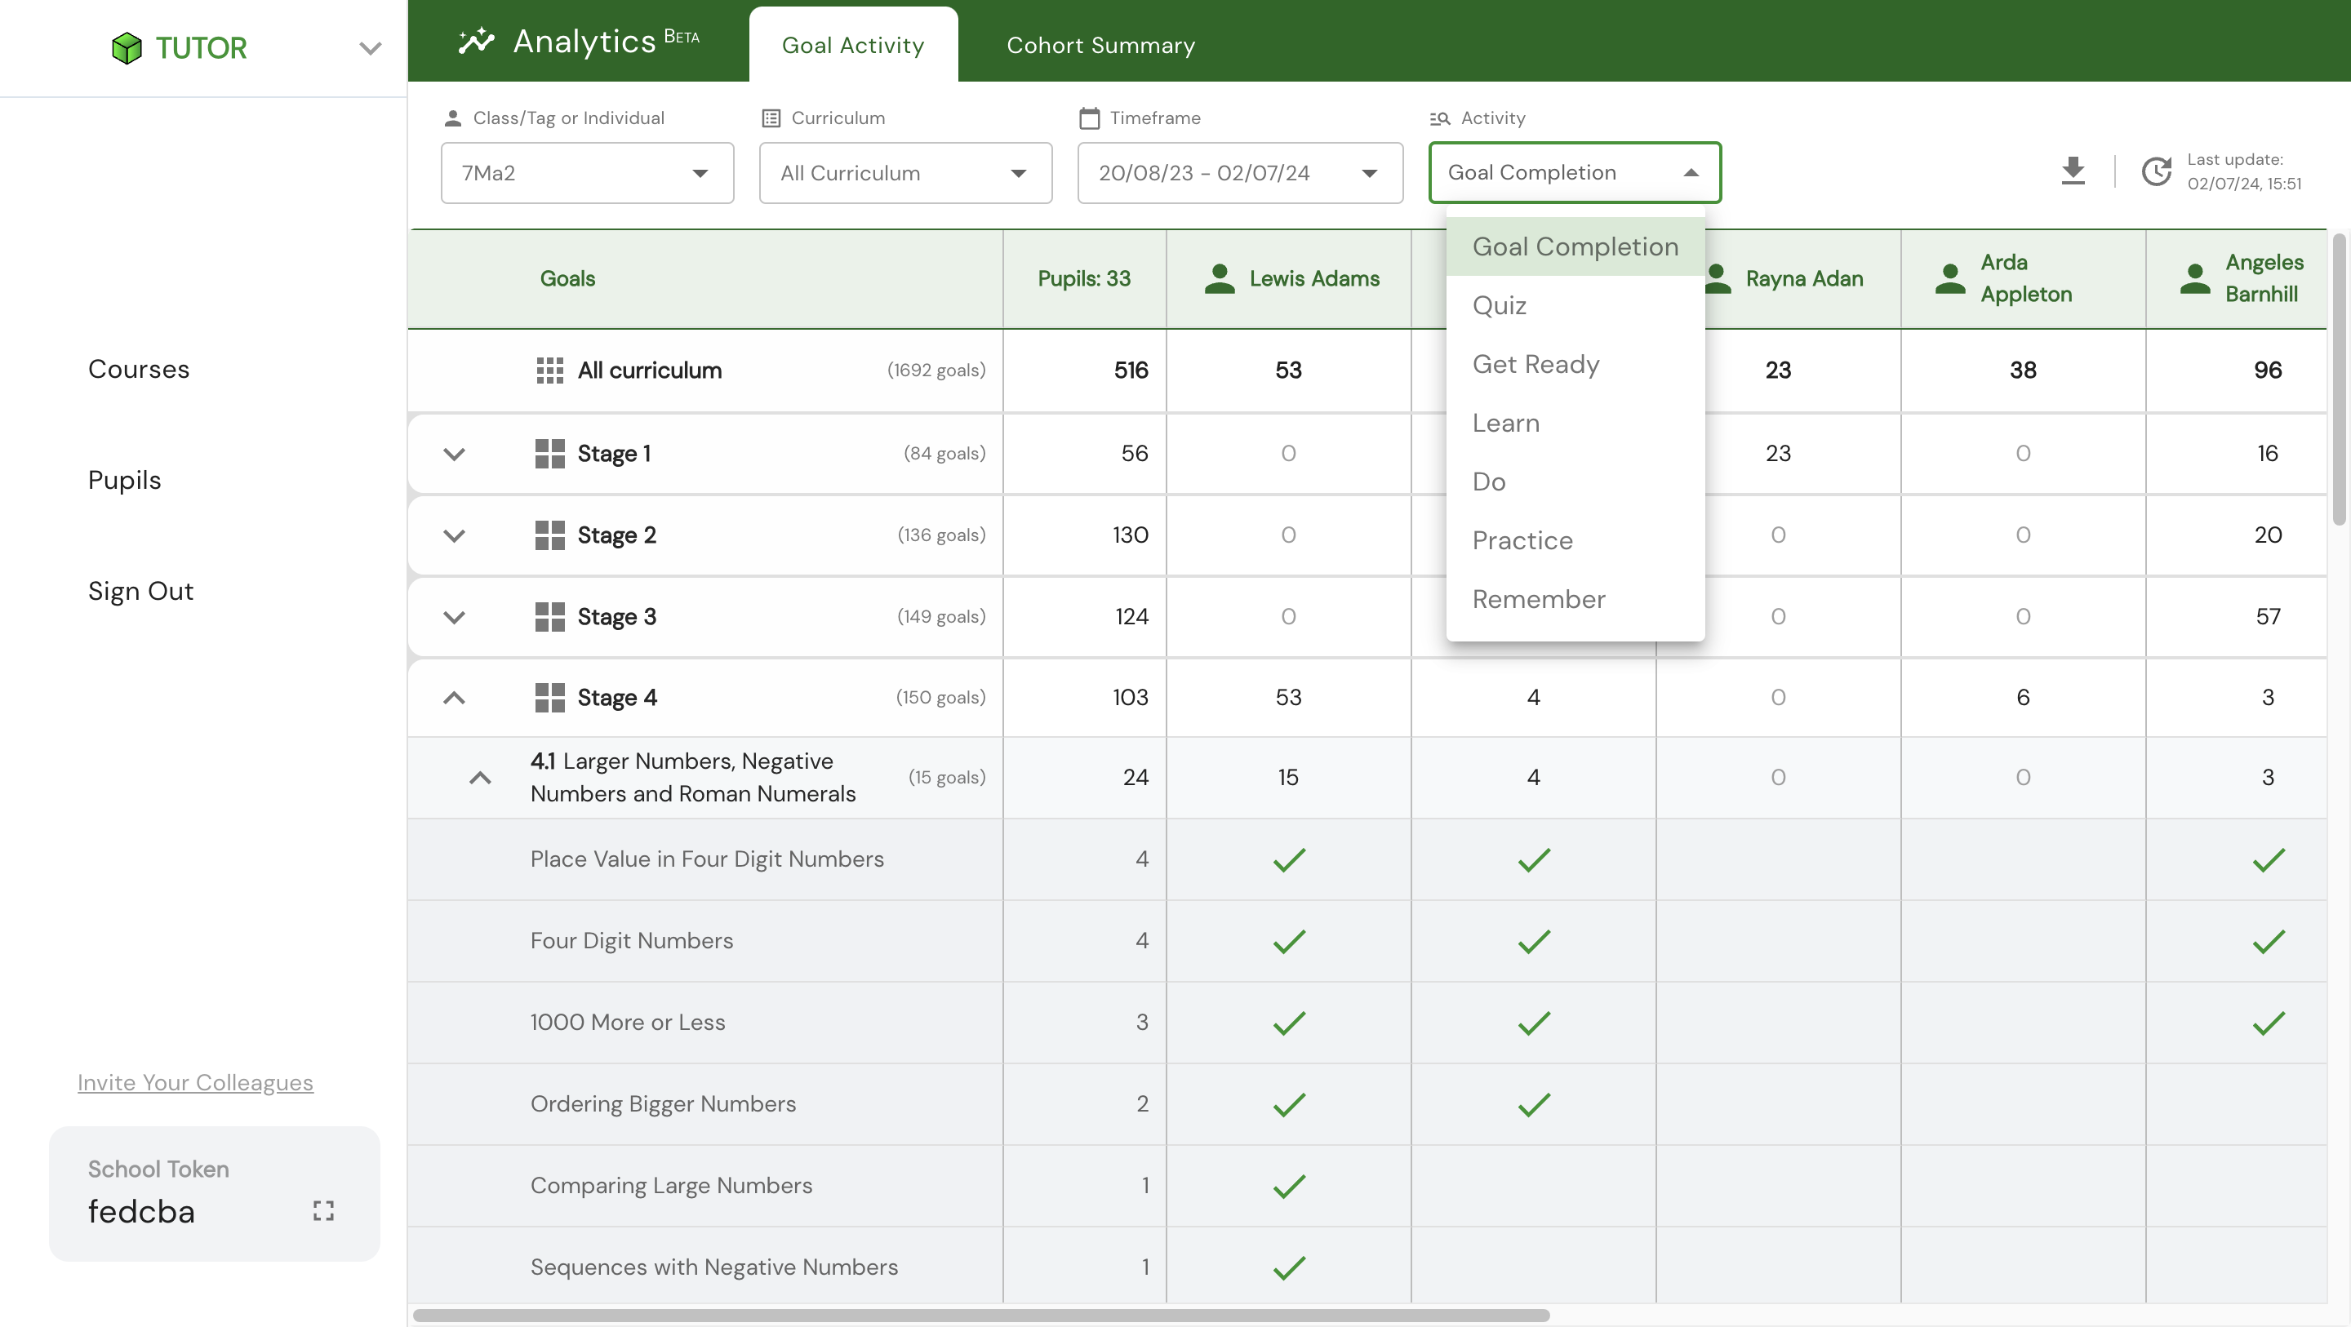Viewport: 2351px width, 1327px height.
Task: Choose Practice in the Activity dropdown
Action: [x=1522, y=540]
